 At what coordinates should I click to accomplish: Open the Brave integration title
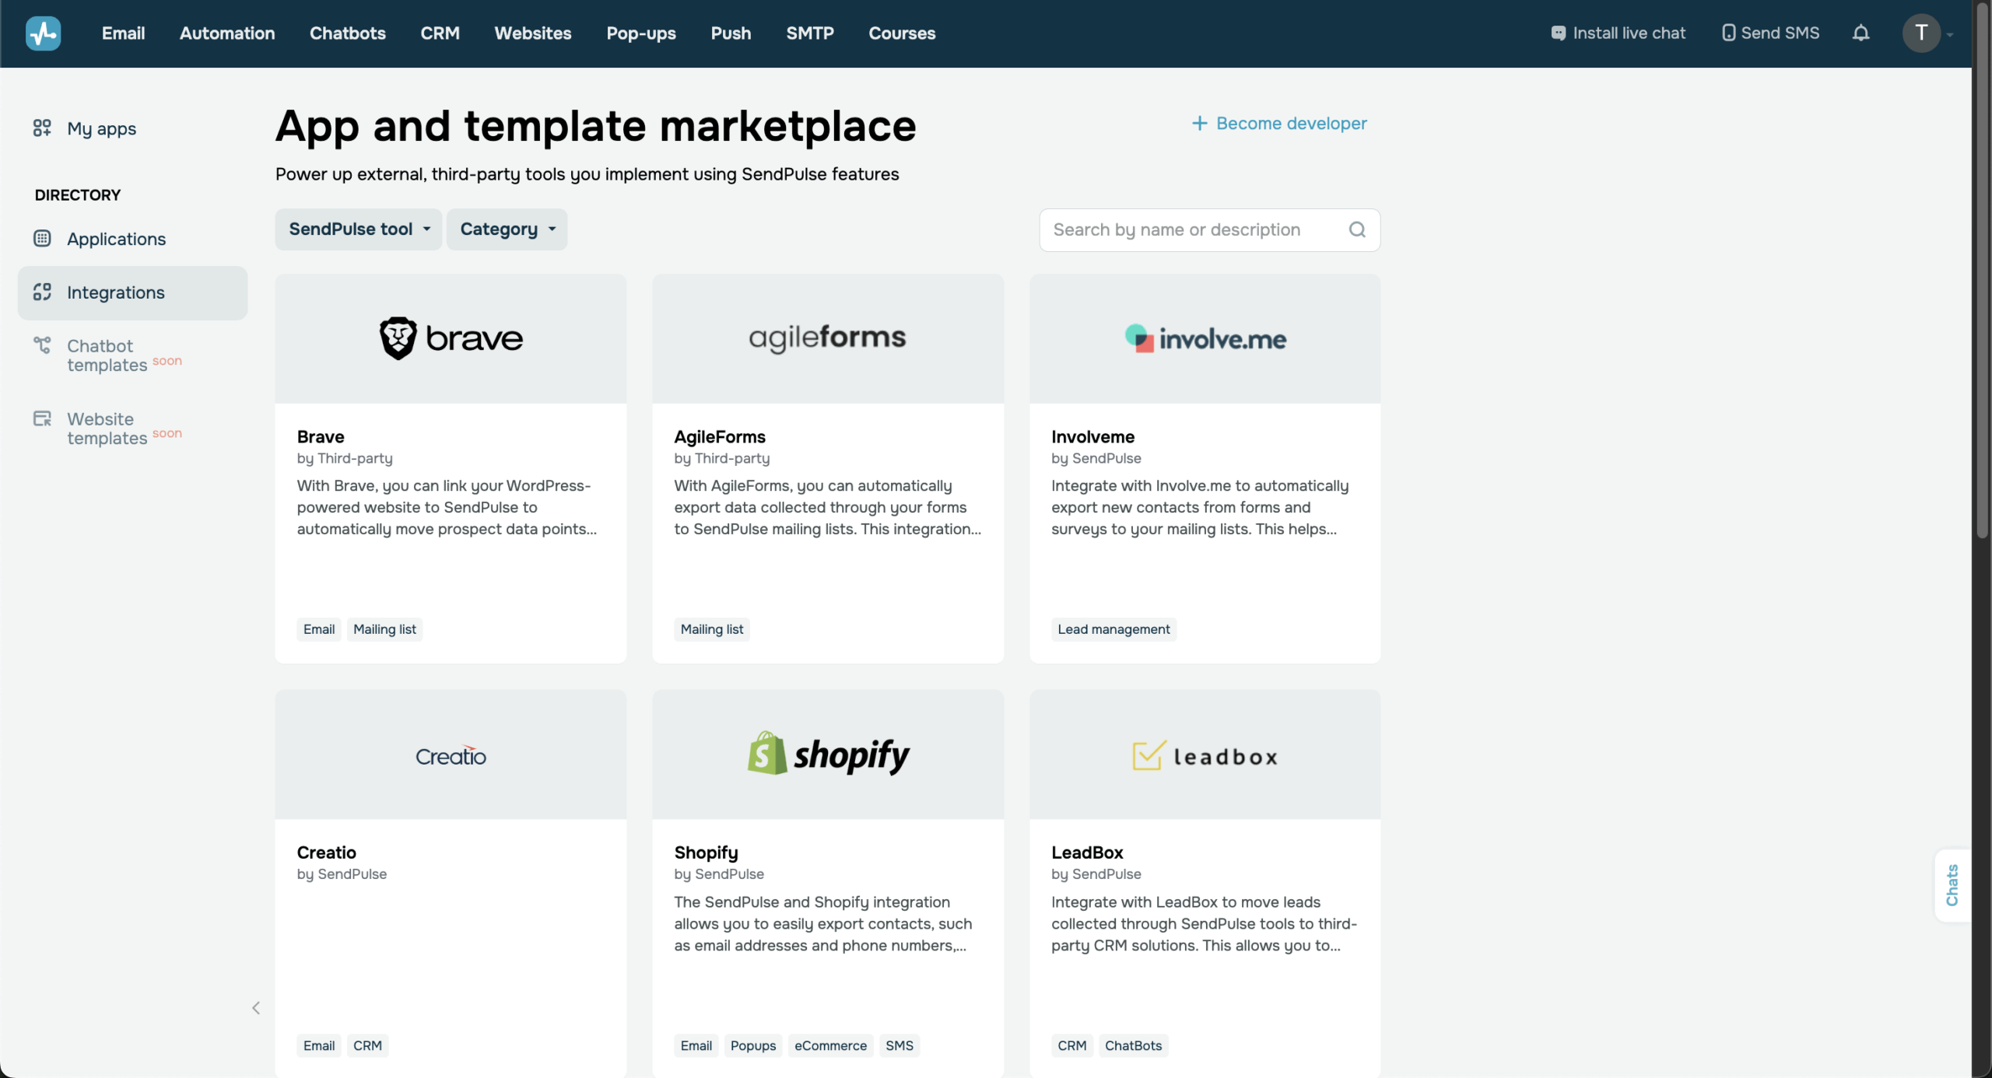(x=321, y=436)
